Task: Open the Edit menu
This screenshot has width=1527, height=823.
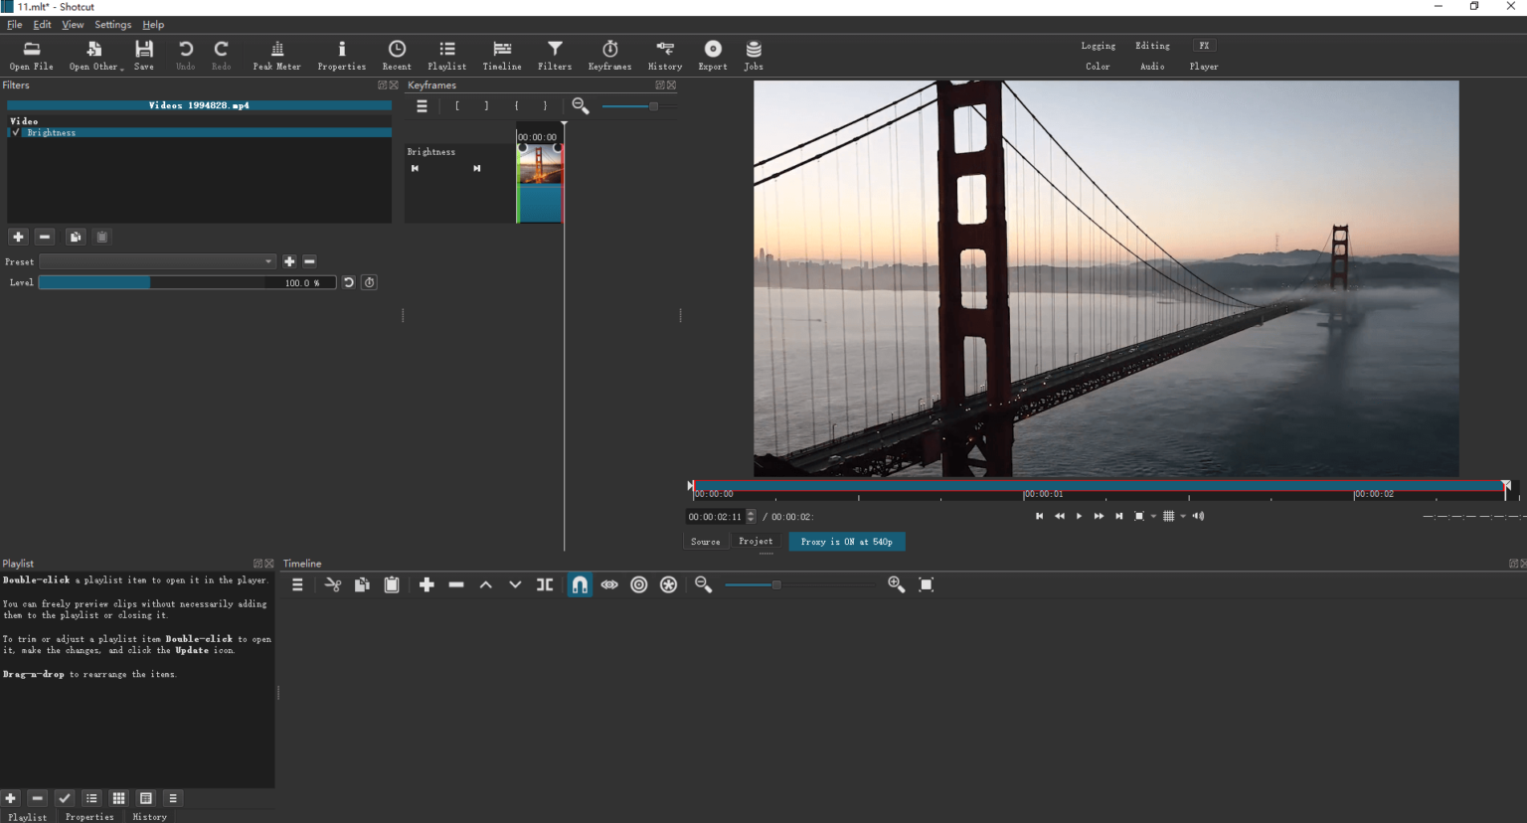Action: click(42, 25)
